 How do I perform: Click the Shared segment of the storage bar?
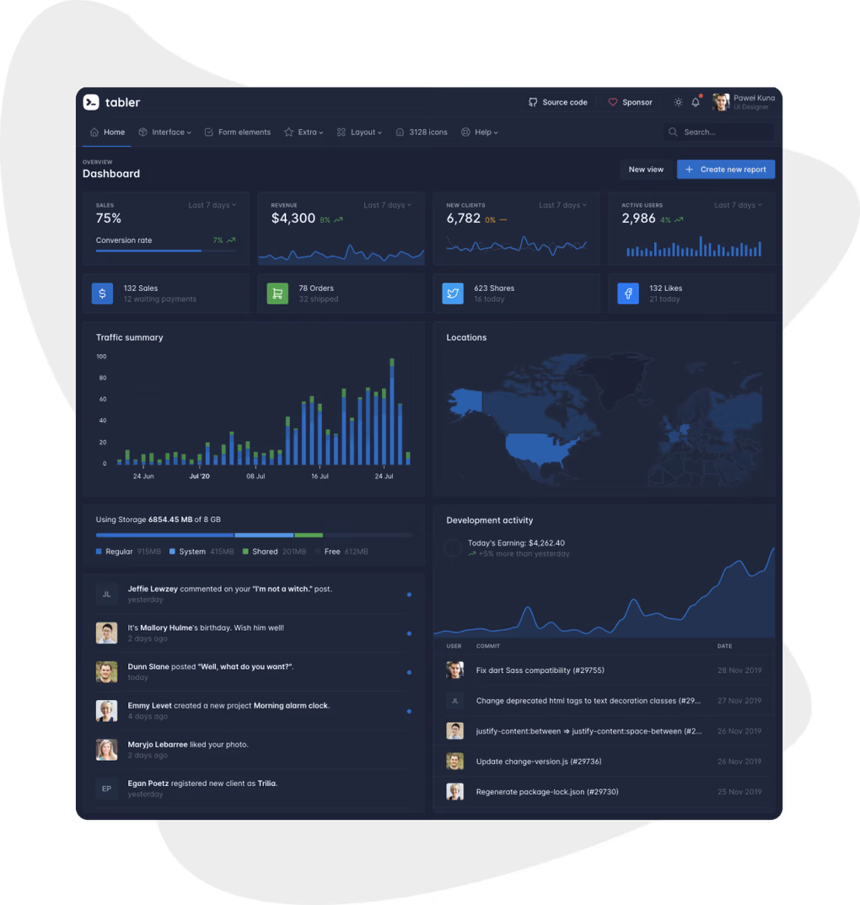[x=309, y=535]
